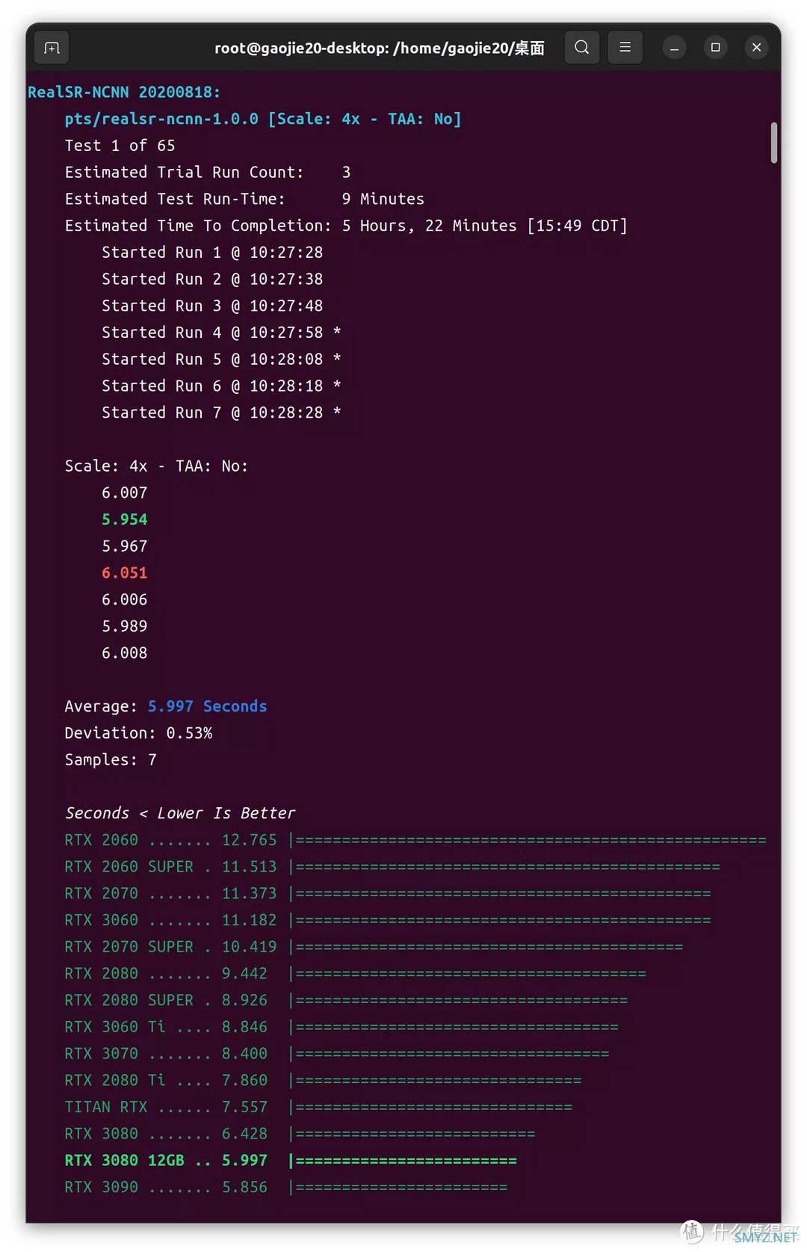807x1252 pixels.
Task: Click 'Estimated Time To Completion' line
Action: coord(346,226)
